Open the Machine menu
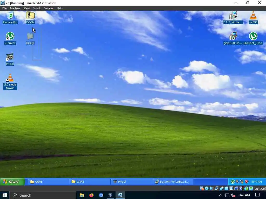Screen dimensions: 266x199 [x=15, y=8]
